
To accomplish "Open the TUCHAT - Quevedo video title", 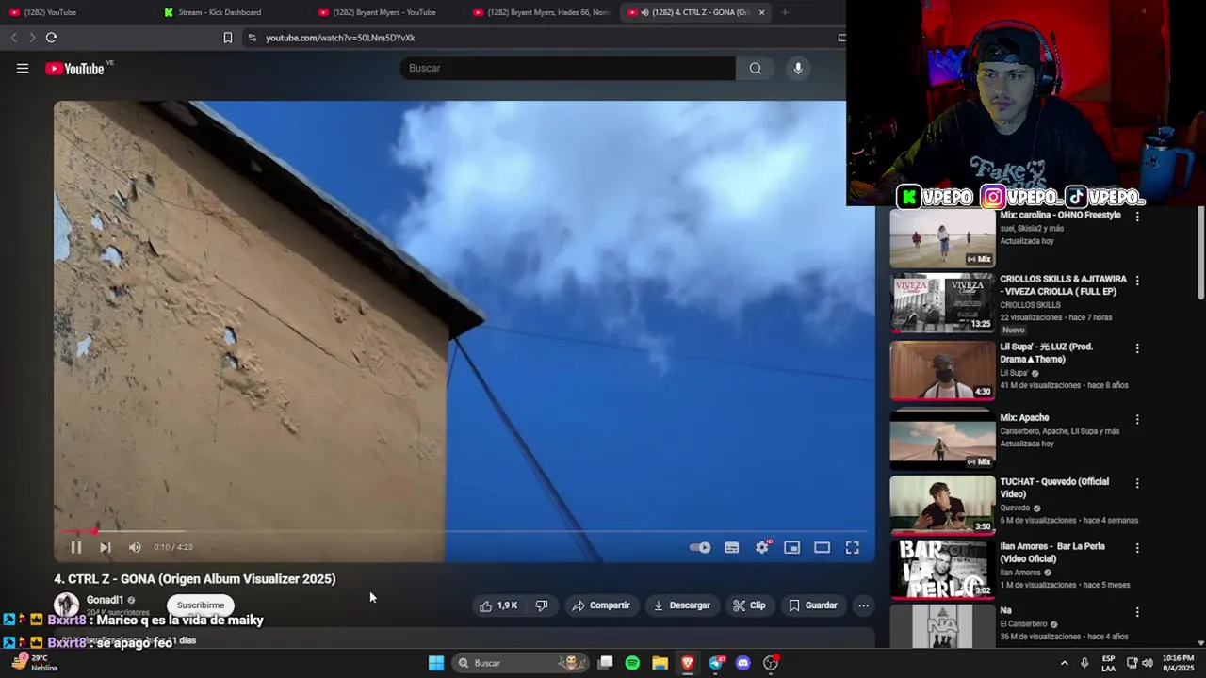I will click(x=1054, y=488).
